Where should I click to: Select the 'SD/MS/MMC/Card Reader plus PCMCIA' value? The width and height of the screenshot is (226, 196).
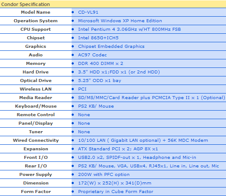coord(125,97)
